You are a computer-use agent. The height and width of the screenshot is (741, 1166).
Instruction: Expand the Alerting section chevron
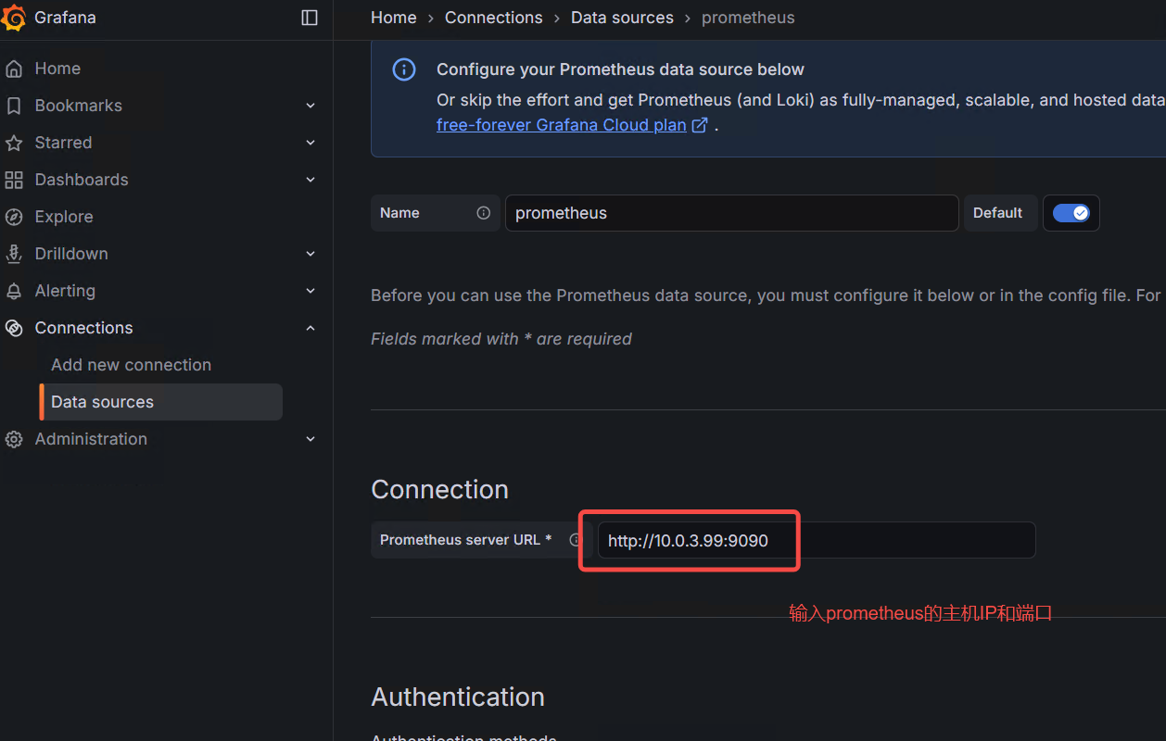pos(311,291)
